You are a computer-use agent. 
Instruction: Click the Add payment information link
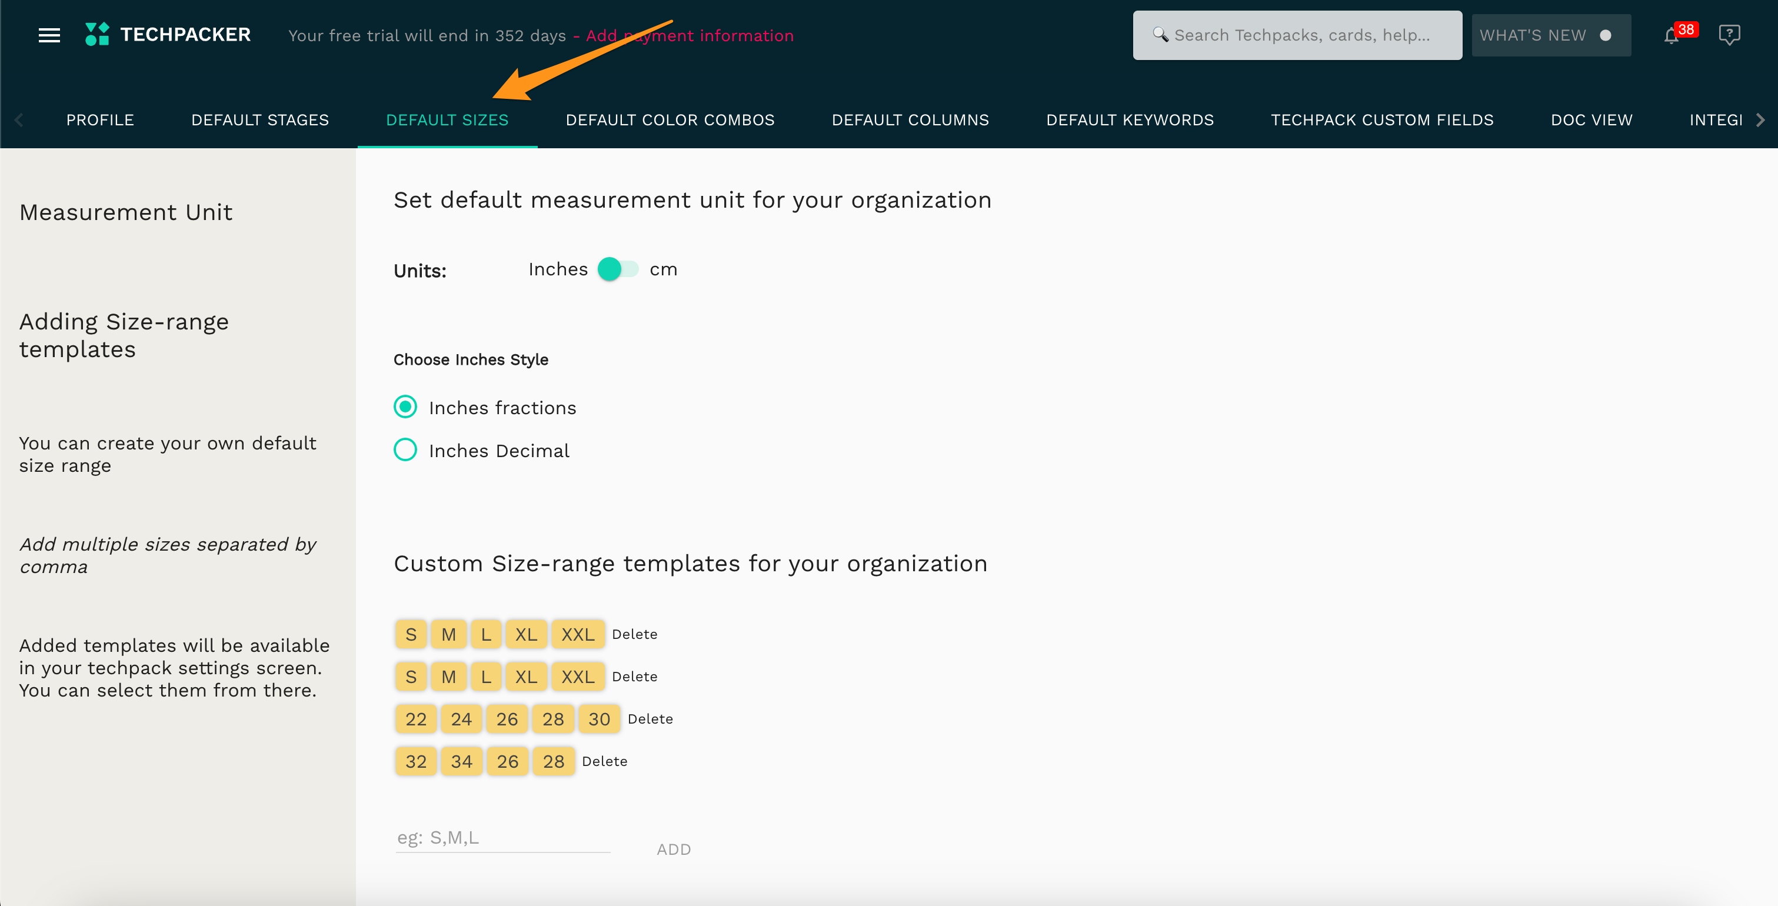tap(690, 35)
